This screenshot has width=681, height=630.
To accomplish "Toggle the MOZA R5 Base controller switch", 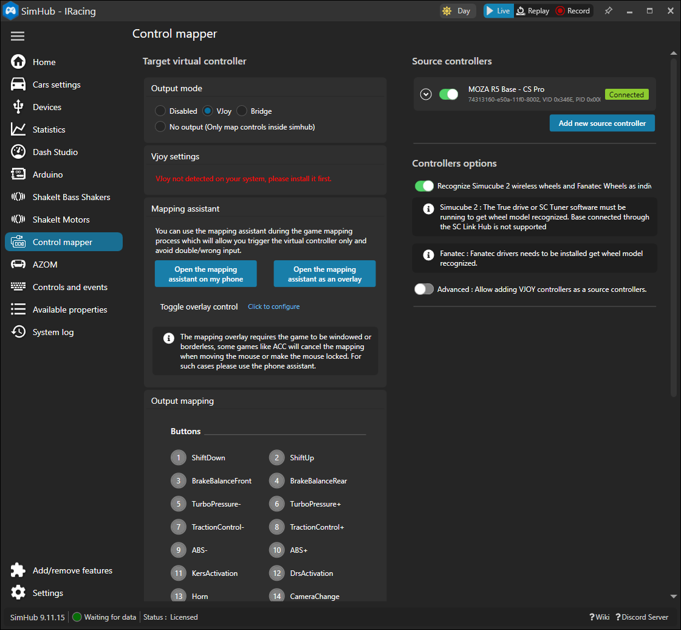I will (x=449, y=94).
